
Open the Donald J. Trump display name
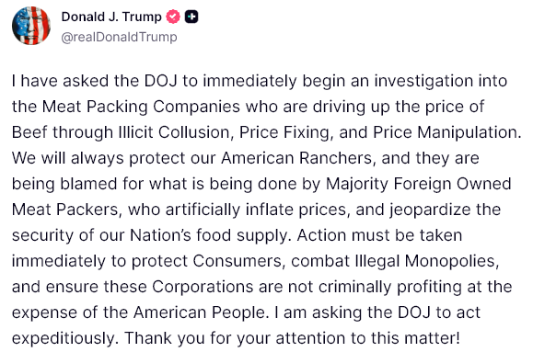point(111,17)
